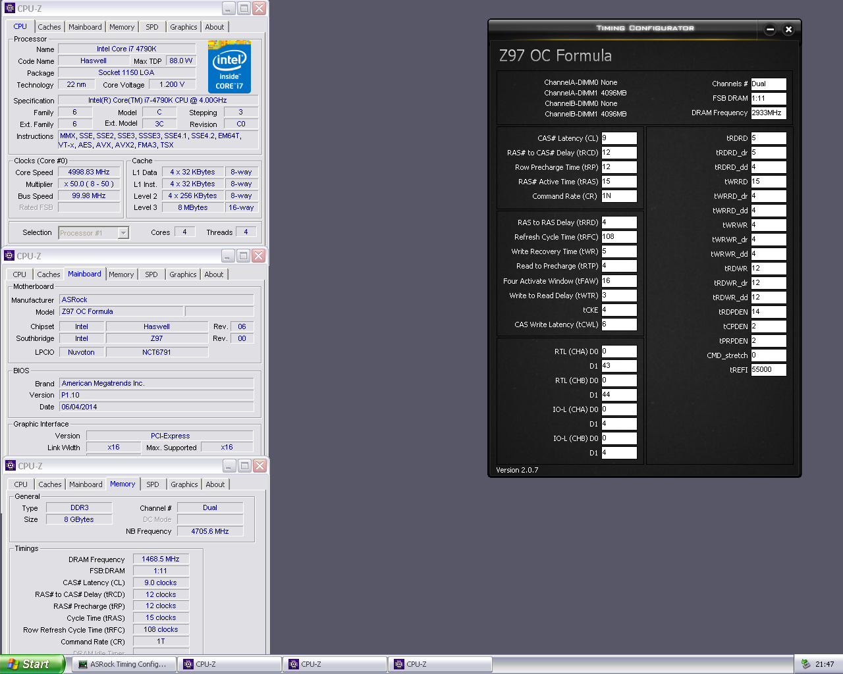Click the IO-L (CHB) D1 field
Viewport: 843px width, 674px height.
point(619,453)
